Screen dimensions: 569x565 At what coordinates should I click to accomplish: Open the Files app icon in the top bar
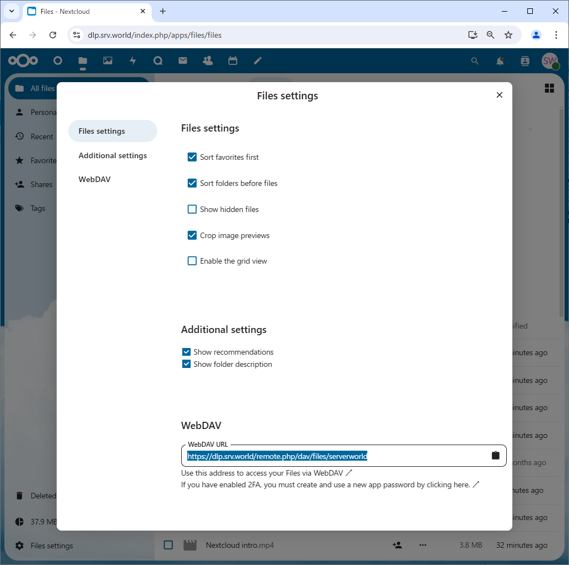(83, 60)
